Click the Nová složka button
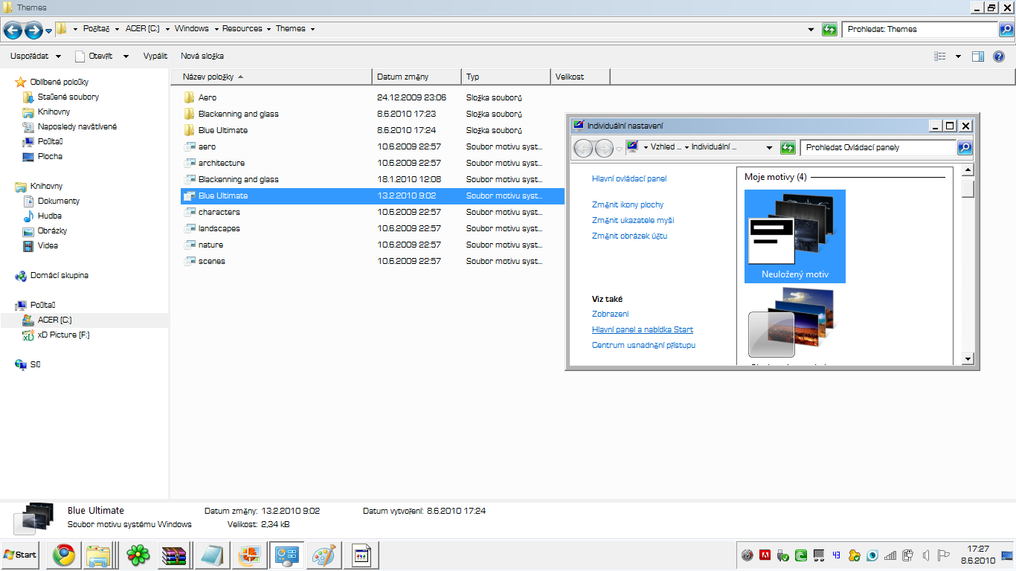This screenshot has width=1016, height=571. (202, 57)
